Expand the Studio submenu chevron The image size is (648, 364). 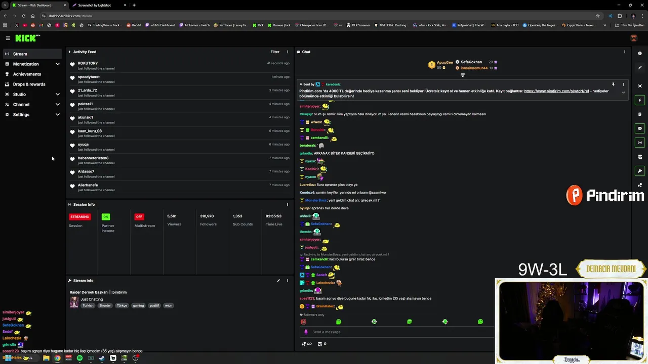57,94
